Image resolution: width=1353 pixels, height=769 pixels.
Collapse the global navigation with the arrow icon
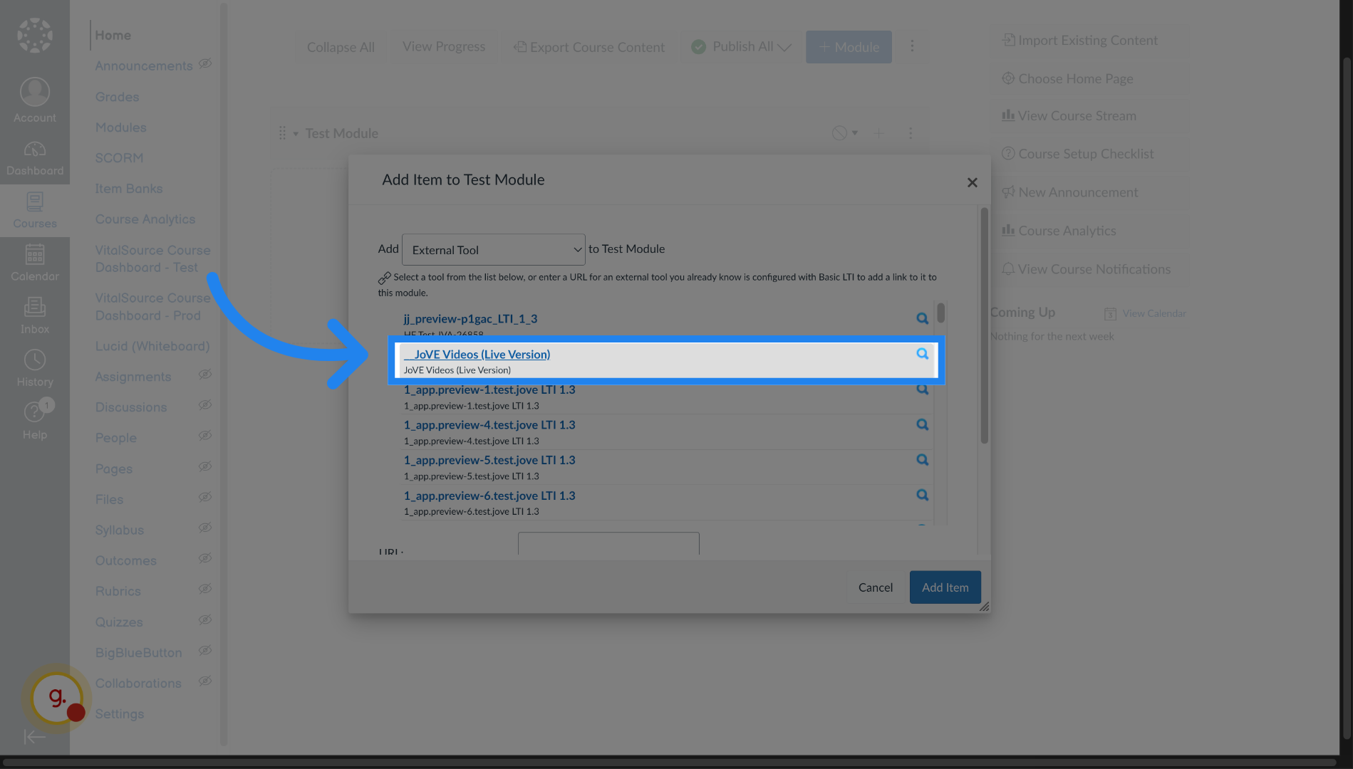click(x=34, y=737)
